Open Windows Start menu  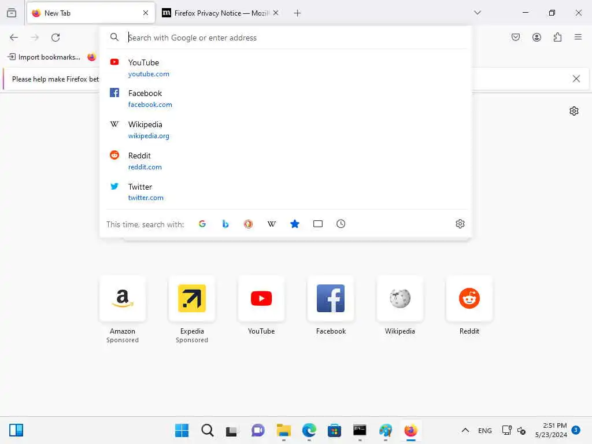tap(182, 430)
